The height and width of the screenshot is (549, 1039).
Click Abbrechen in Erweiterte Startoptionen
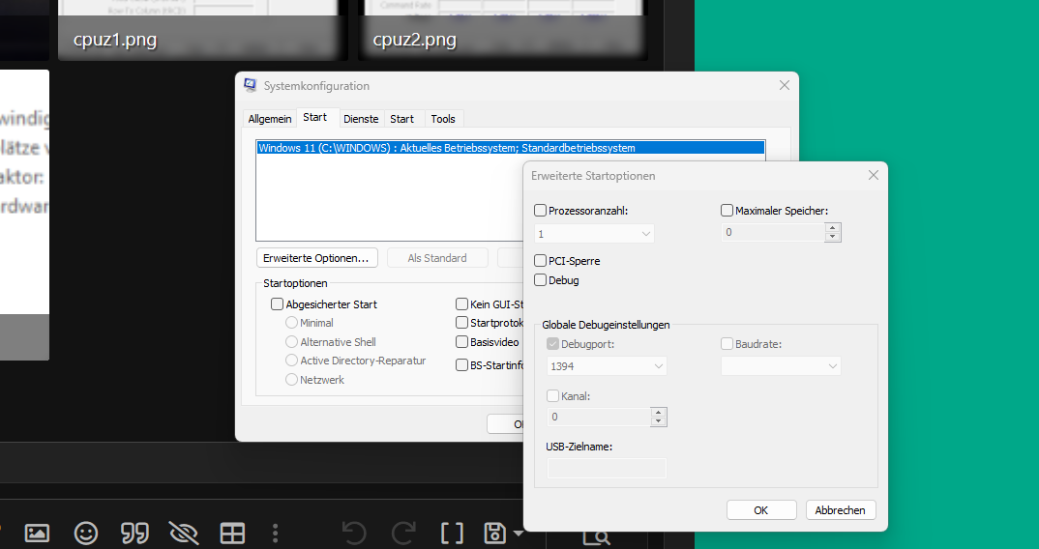(841, 510)
